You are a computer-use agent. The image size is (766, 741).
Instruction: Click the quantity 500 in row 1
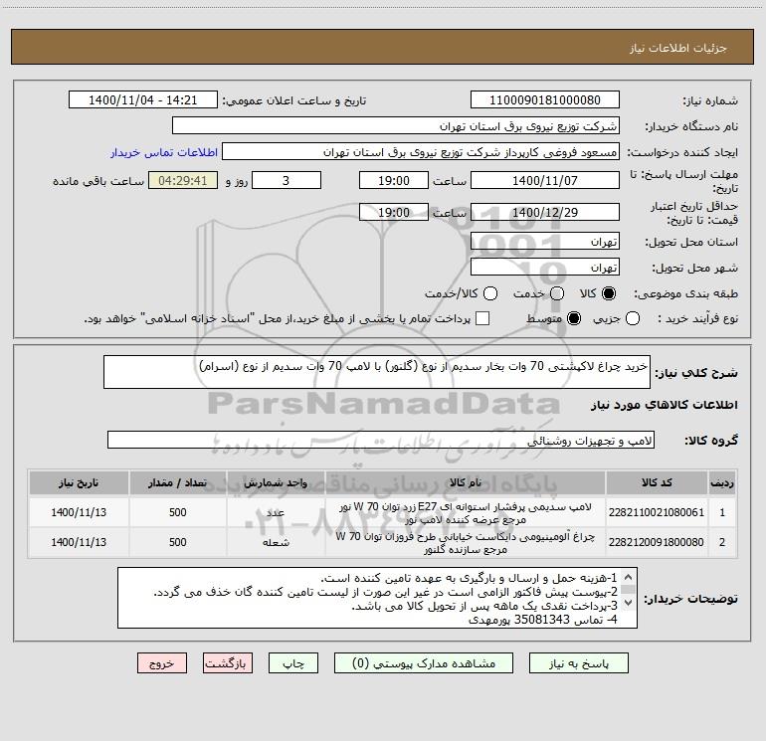click(x=177, y=512)
